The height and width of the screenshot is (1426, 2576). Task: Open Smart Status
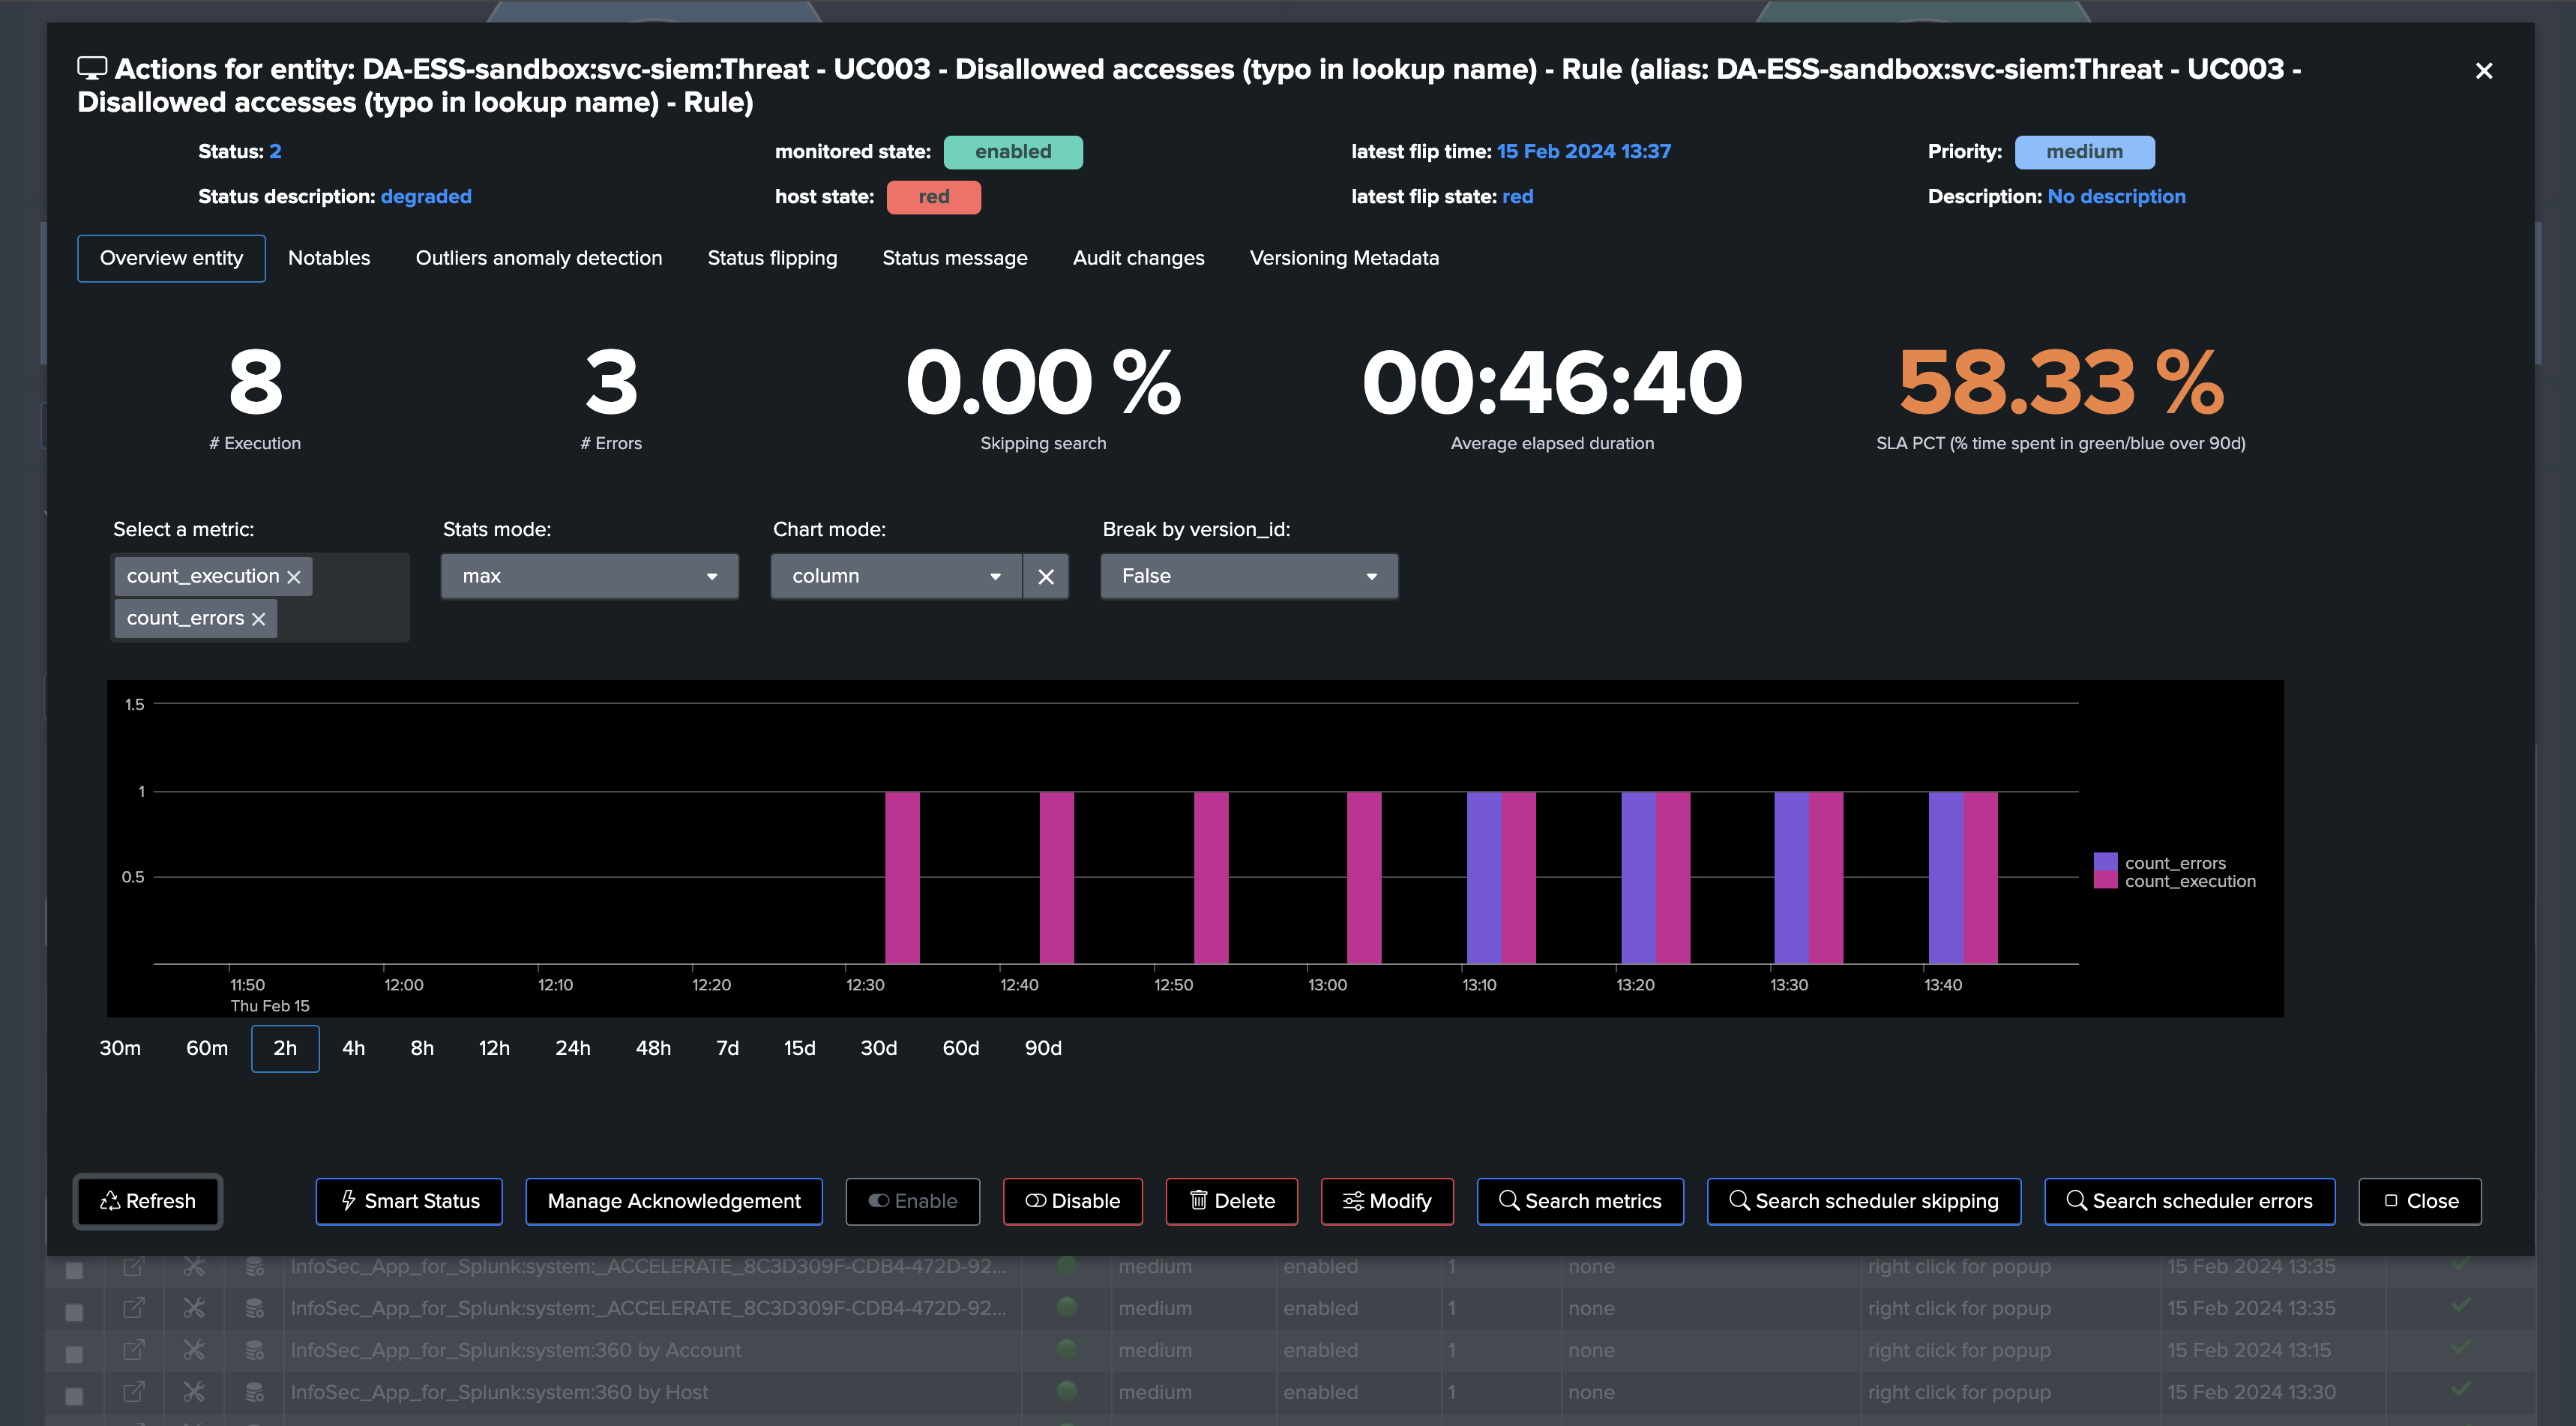click(x=409, y=1201)
